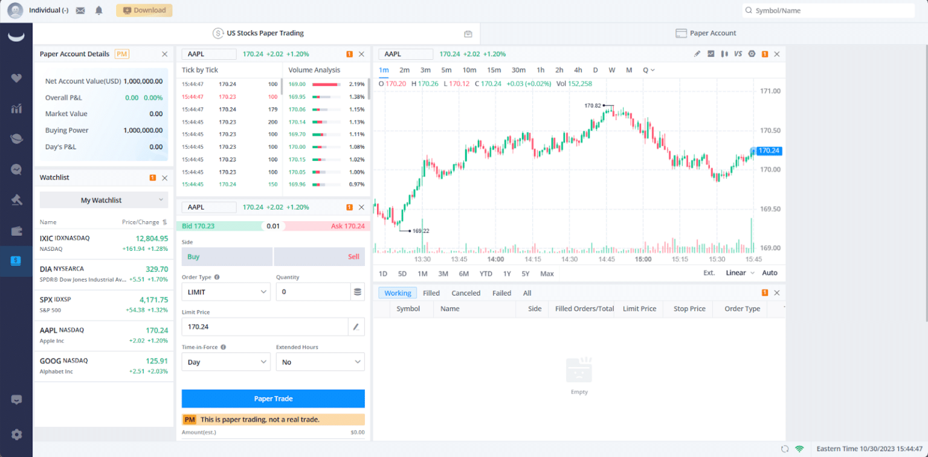Expand the Time-in-Force Day dropdown
The width and height of the screenshot is (928, 457).
(226, 361)
